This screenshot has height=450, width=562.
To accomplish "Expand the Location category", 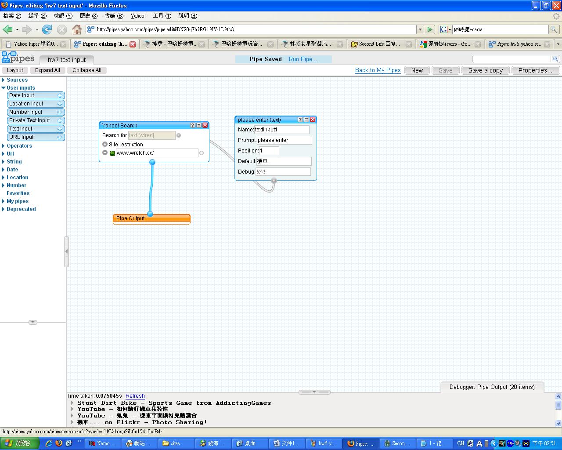I will coord(3,178).
